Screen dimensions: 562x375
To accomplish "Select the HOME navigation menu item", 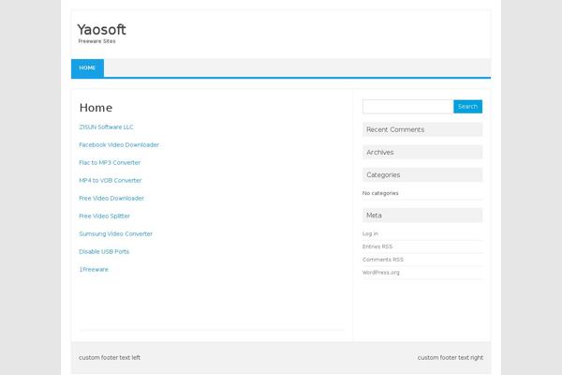I will (87, 68).
